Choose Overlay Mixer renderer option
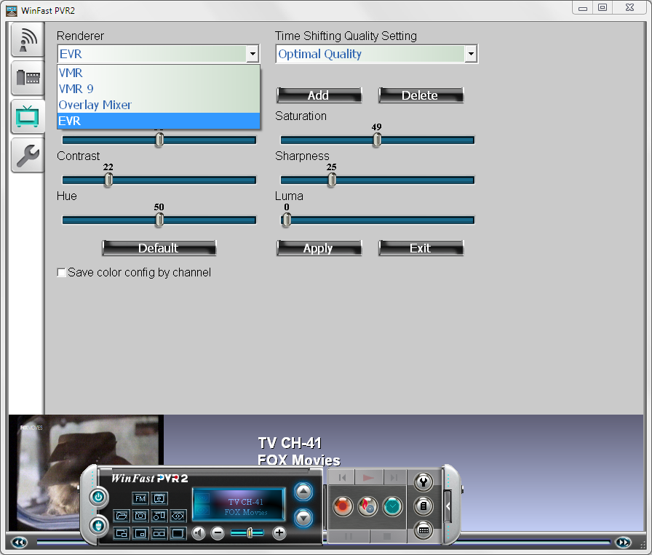The image size is (652, 555). click(95, 105)
